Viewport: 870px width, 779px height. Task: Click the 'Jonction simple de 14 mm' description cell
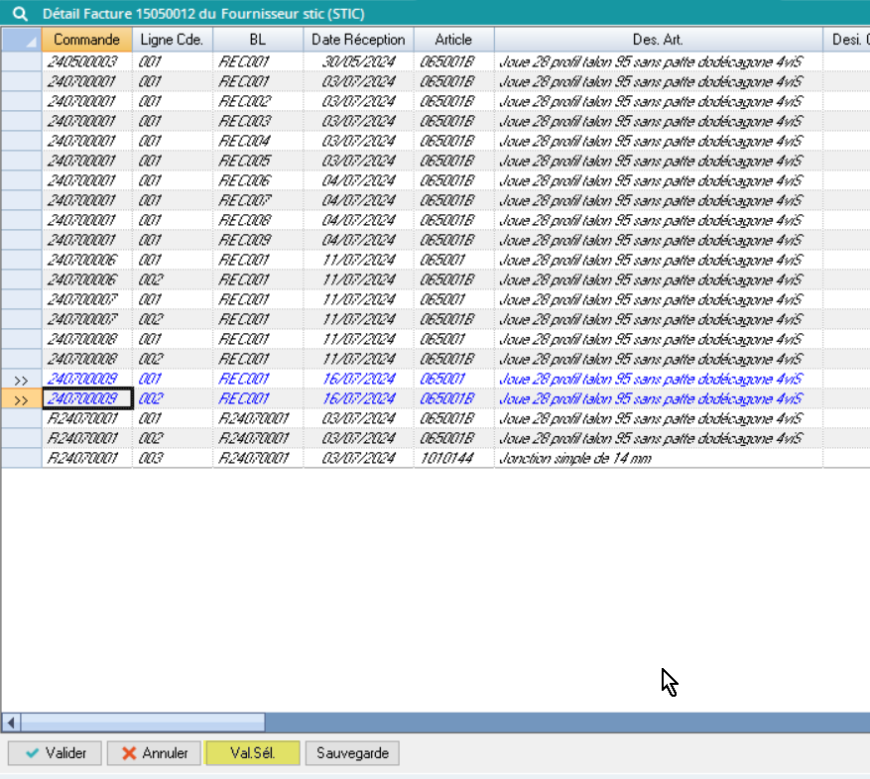[x=657, y=458]
